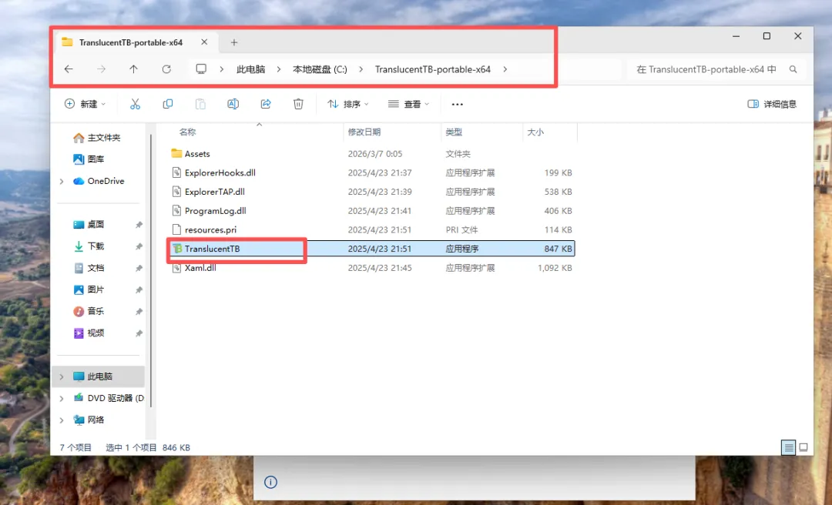Viewport: 832px width, 505px height.
Task: Click the pin icon beside 音乐
Action: (x=139, y=311)
